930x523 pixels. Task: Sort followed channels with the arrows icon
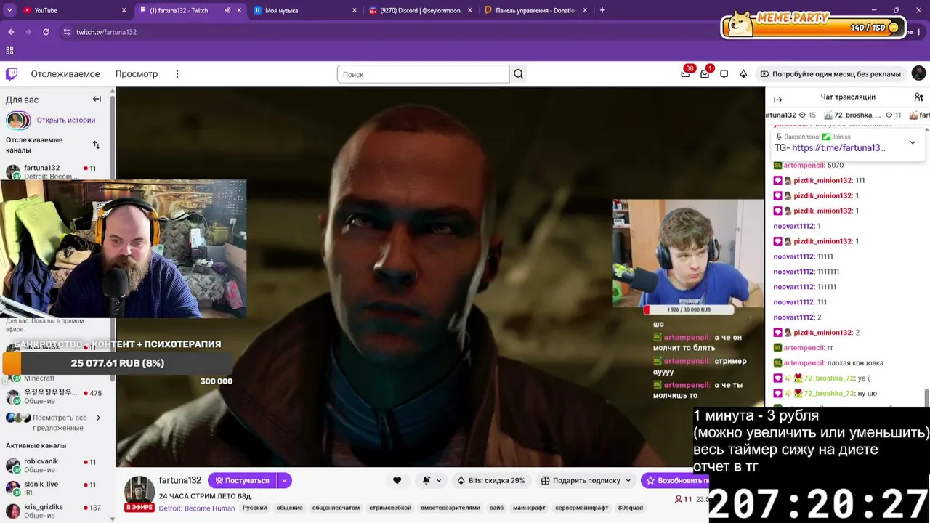[x=96, y=145]
